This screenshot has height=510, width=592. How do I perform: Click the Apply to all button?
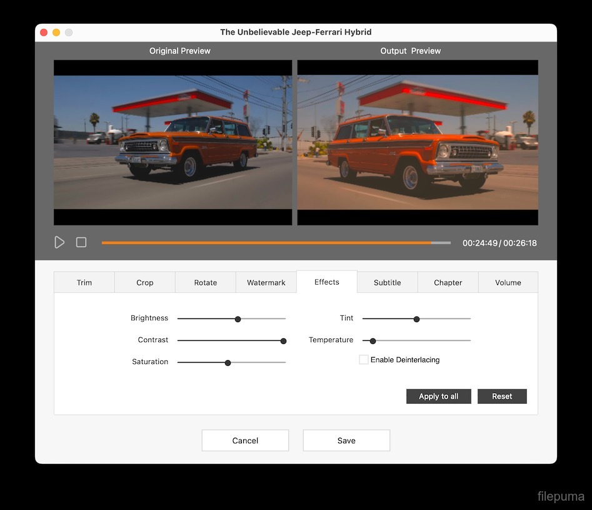439,396
